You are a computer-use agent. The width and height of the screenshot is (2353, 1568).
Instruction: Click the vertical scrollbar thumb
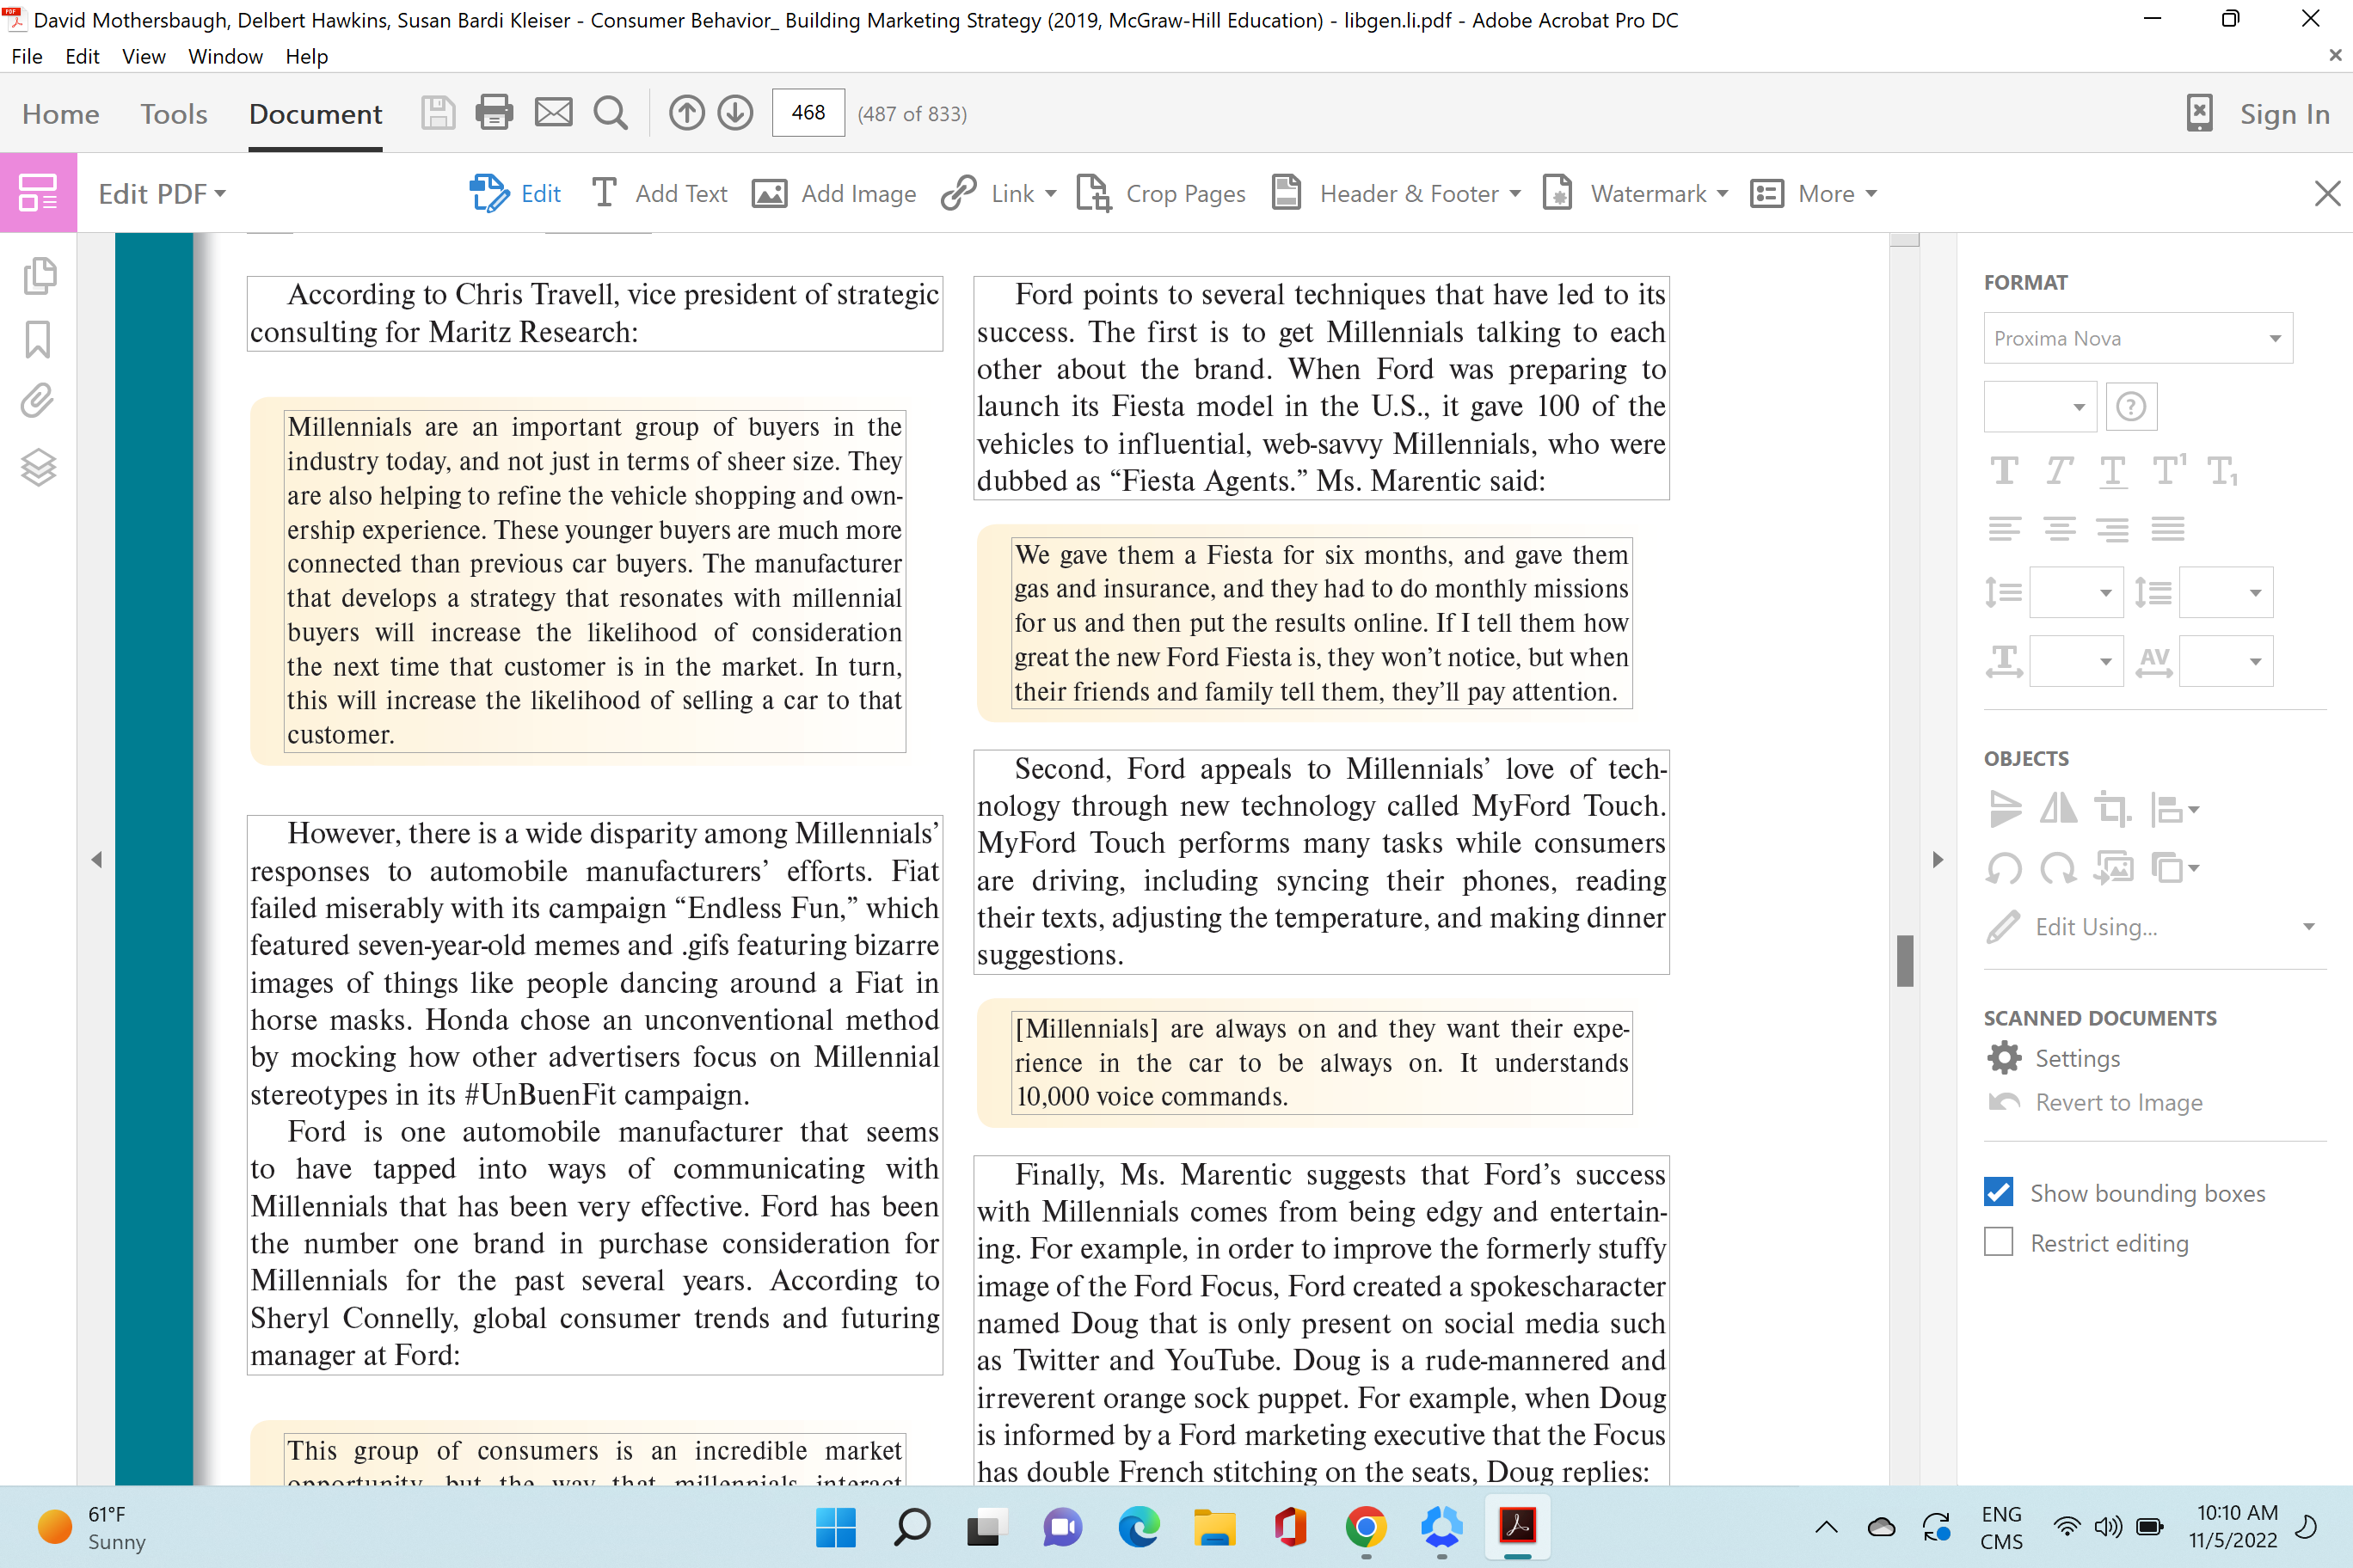(1905, 960)
